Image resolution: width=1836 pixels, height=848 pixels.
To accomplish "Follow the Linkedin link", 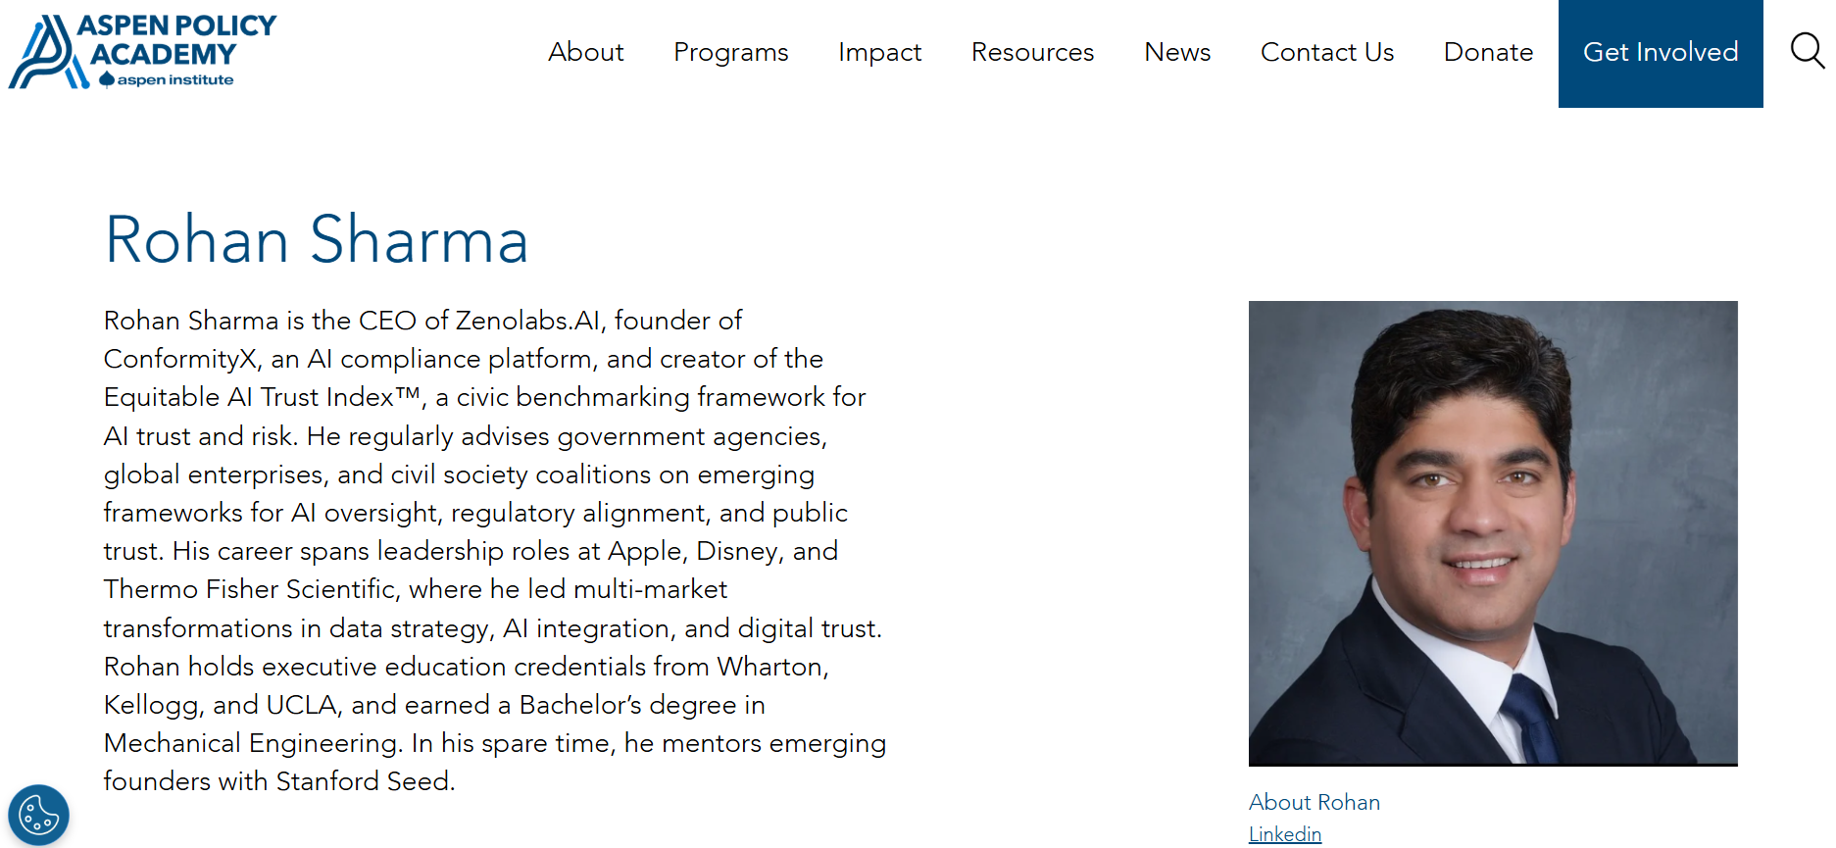I will (x=1284, y=834).
